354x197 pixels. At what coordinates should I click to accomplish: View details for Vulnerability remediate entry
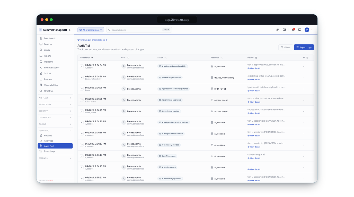254,80
